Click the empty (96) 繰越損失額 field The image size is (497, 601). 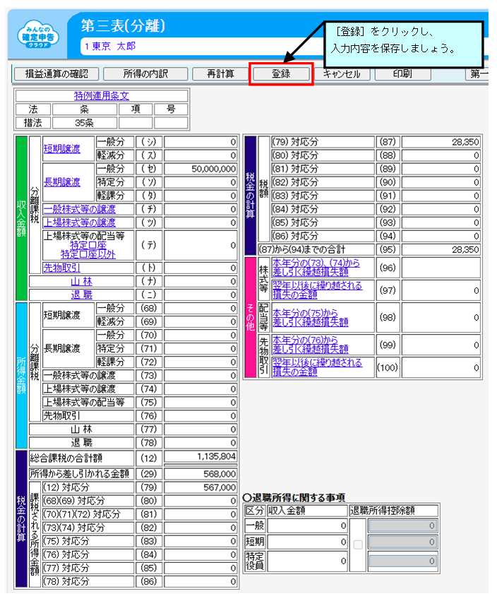[x=441, y=268]
